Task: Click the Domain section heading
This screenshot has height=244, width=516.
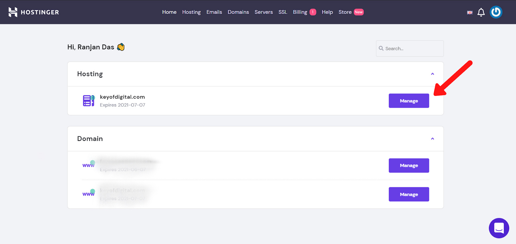Action: tap(90, 139)
